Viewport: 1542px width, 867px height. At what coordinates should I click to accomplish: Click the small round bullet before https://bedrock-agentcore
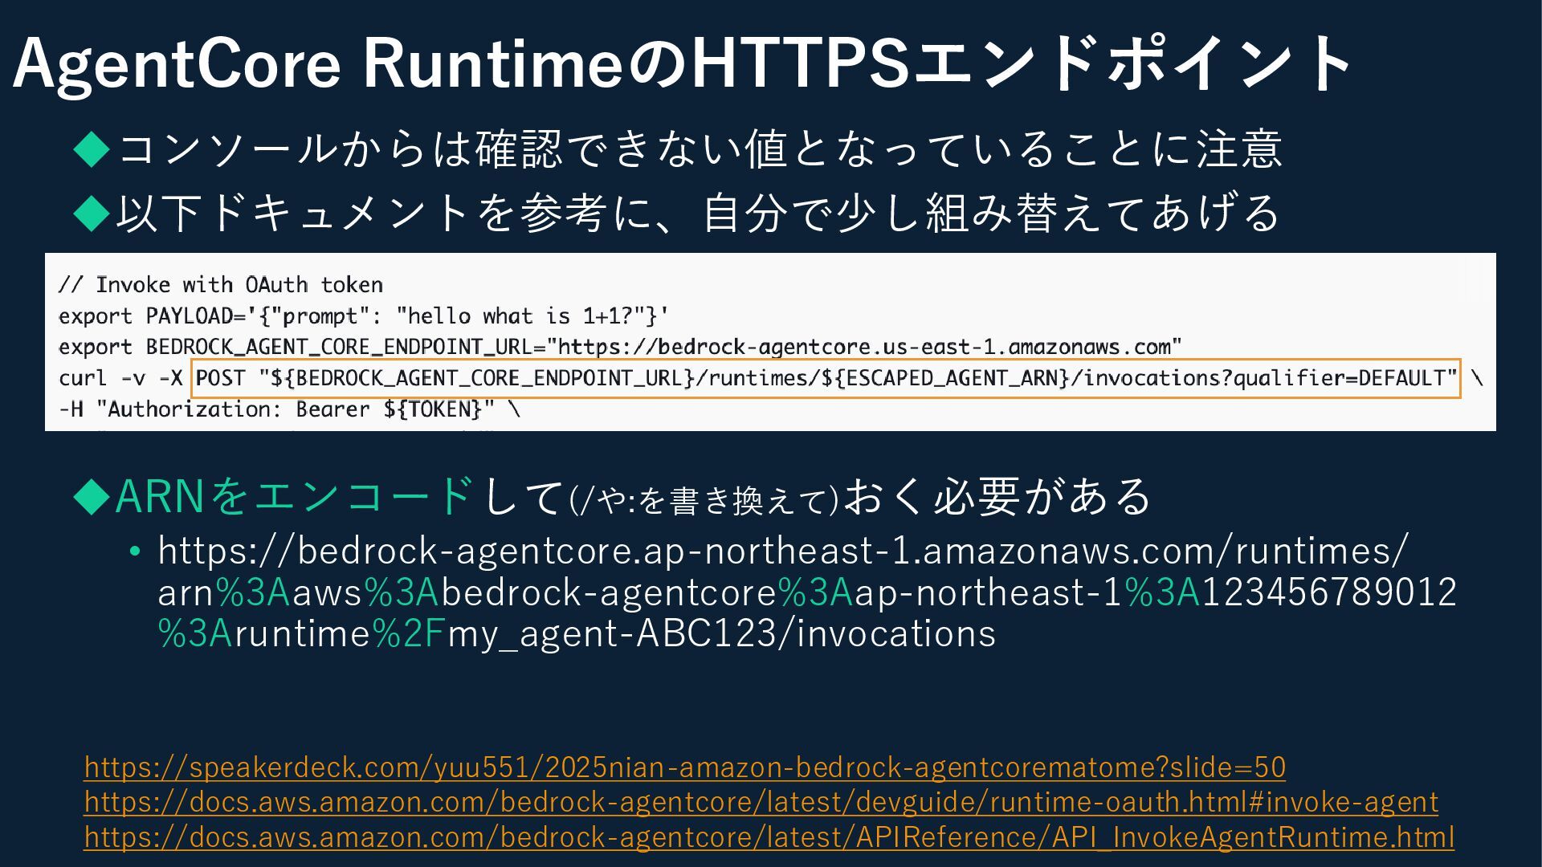click(135, 552)
